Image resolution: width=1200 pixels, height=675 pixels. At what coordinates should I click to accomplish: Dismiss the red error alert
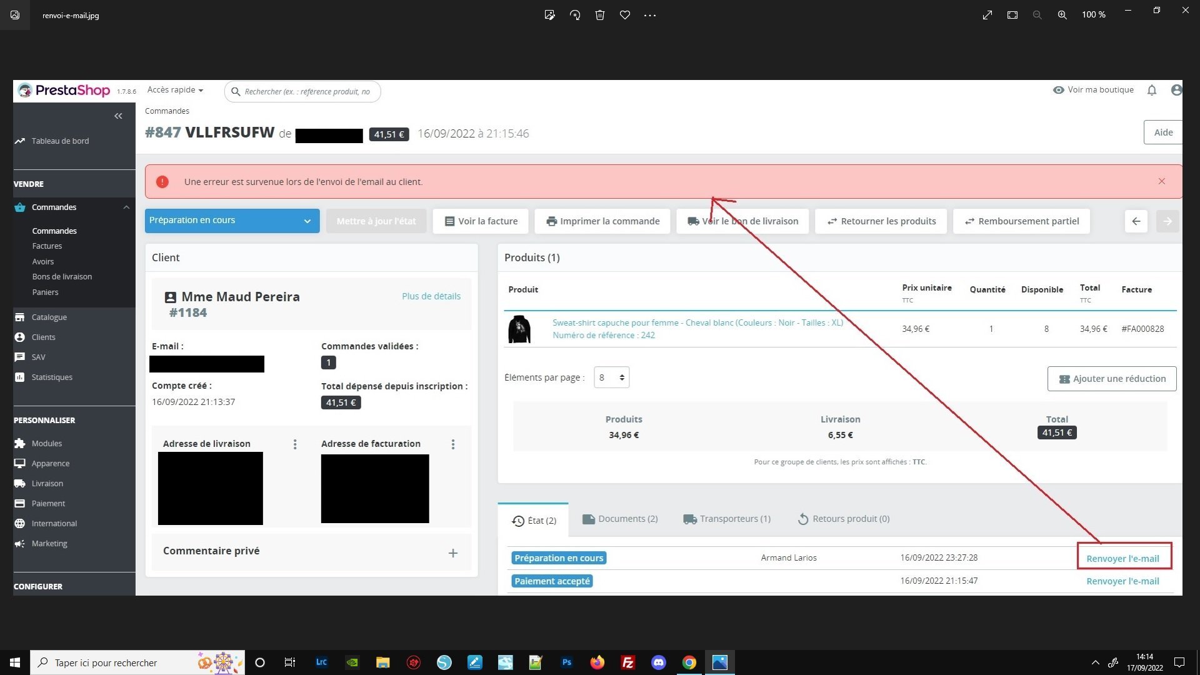1161,181
